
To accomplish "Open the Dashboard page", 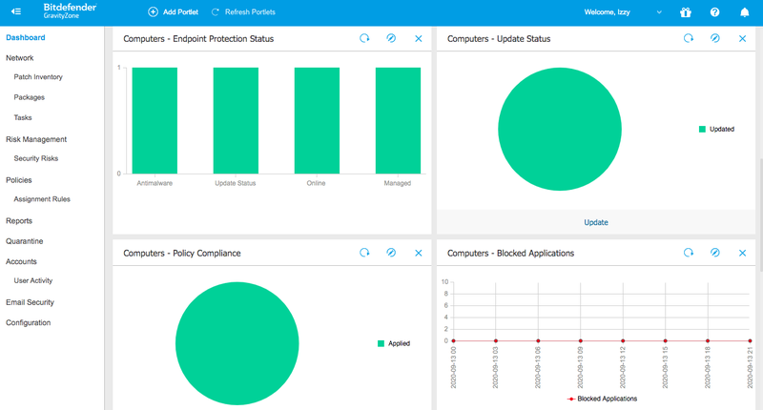I will tap(26, 37).
